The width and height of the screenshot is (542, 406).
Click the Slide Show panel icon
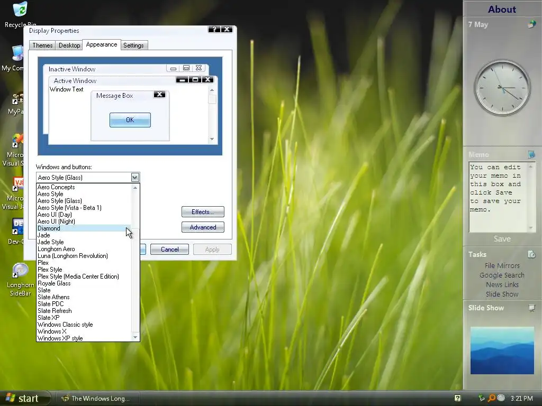531,308
